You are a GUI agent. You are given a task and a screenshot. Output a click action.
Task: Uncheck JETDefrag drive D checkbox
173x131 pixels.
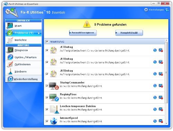pyautogui.click(x=47, y=62)
